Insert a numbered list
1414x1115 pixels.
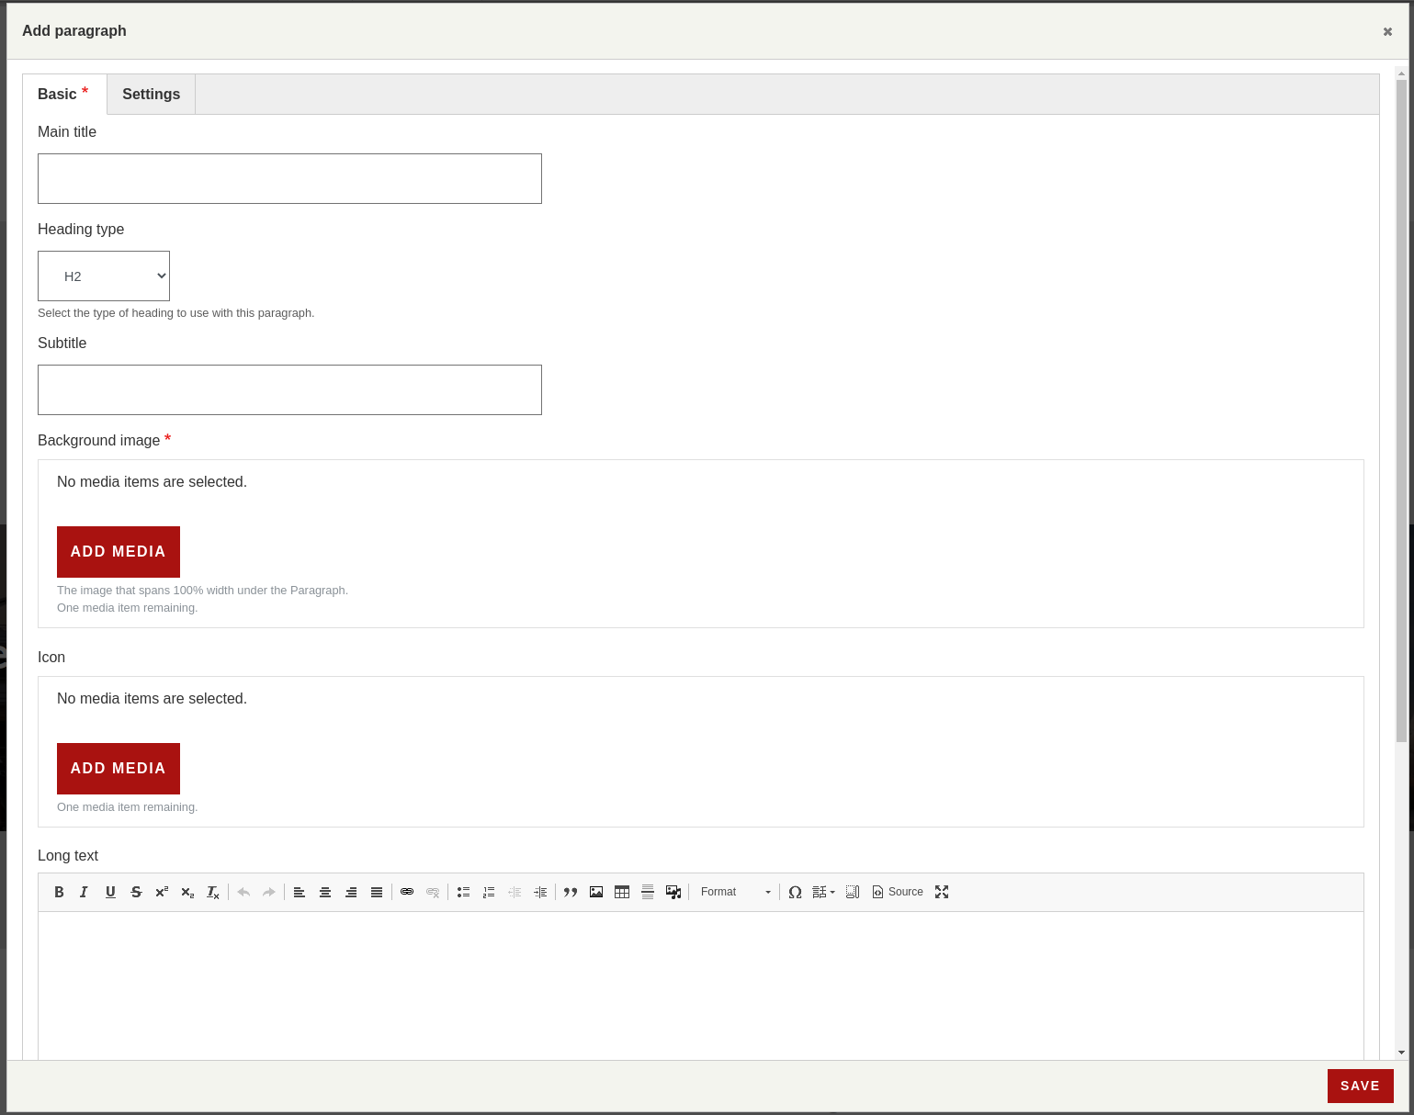[x=489, y=892]
